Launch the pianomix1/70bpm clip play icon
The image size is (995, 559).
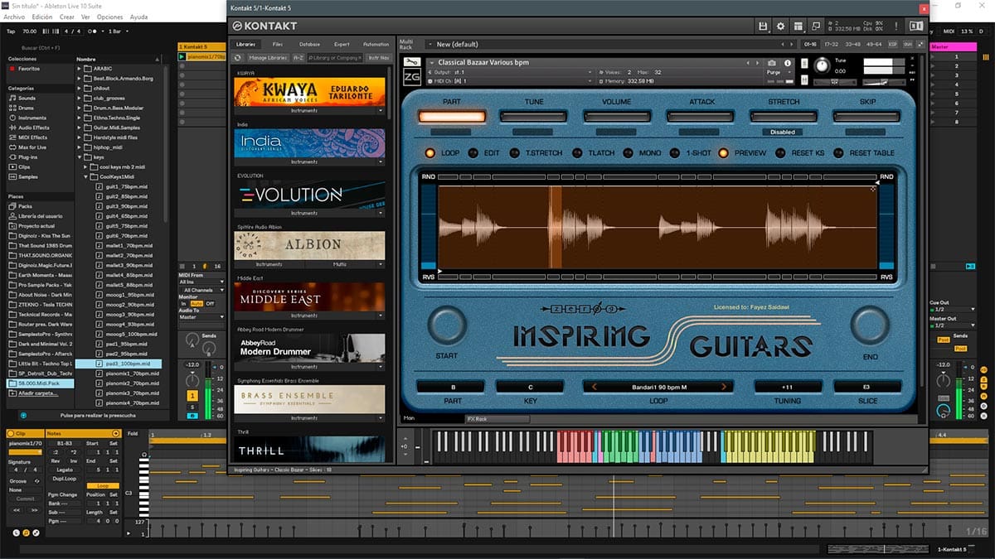pyautogui.click(x=182, y=57)
